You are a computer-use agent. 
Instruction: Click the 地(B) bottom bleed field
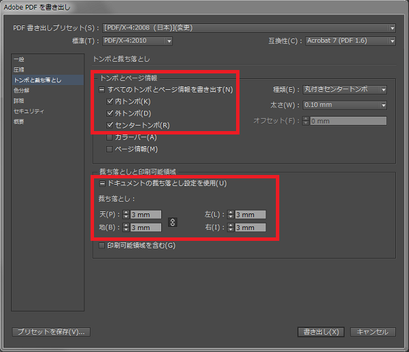click(x=145, y=227)
